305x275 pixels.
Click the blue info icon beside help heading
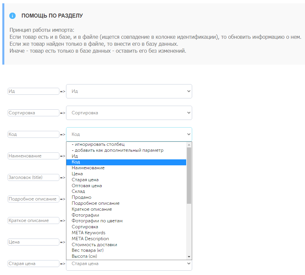point(13,16)
